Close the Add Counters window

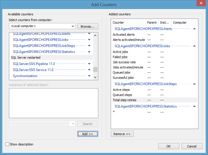pyautogui.click(x=201, y=3)
